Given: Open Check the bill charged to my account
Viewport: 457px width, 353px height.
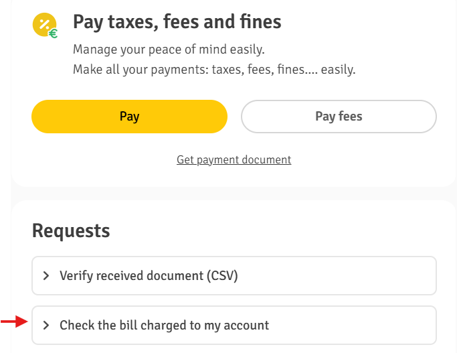Looking at the screenshot, I should click(234, 326).
